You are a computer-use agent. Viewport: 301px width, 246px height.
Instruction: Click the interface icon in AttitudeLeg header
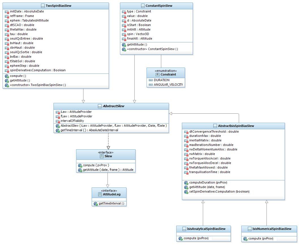point(100,194)
